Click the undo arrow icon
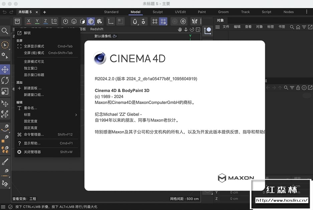This screenshot has width=313, height=210. point(4,12)
